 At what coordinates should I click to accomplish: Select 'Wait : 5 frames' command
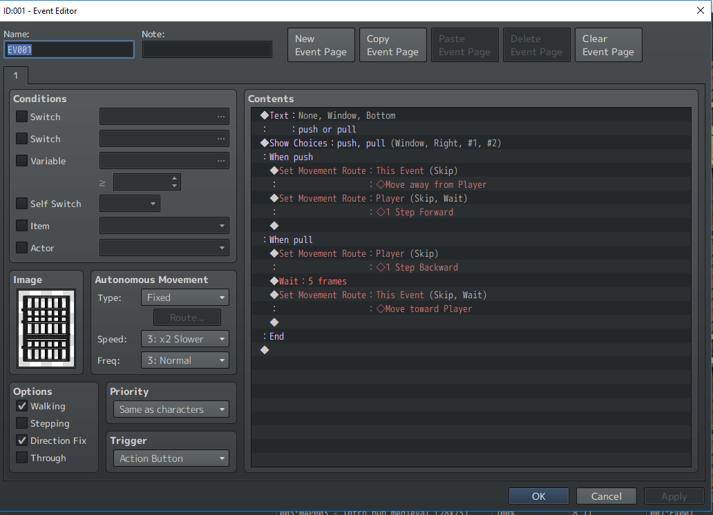(x=471, y=281)
